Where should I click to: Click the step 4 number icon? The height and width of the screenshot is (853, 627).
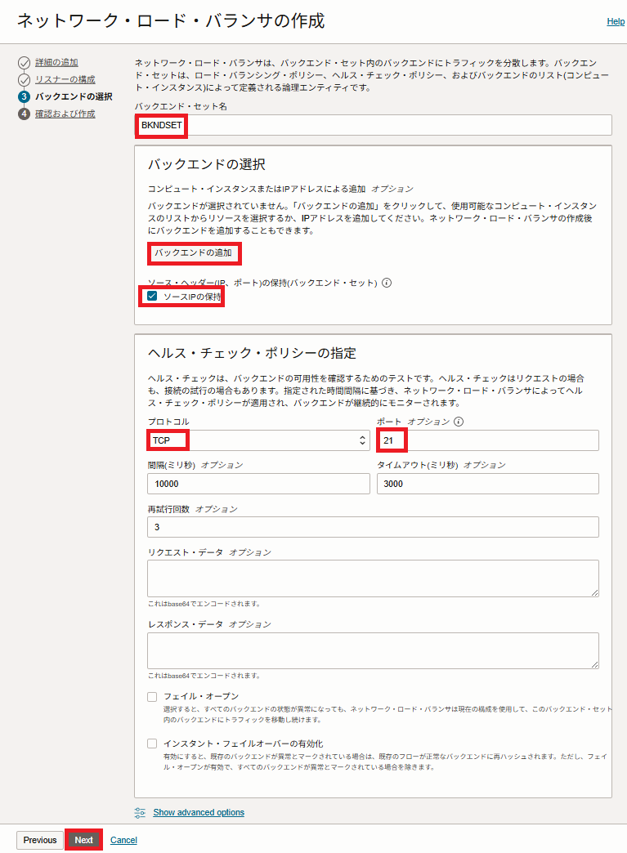tap(24, 114)
